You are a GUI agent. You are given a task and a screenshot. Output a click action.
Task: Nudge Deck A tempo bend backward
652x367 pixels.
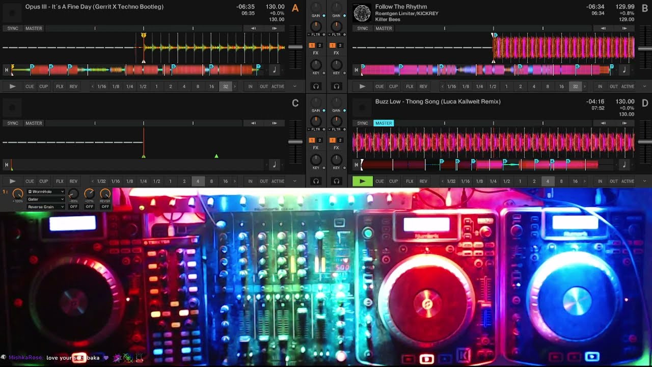pos(253,29)
